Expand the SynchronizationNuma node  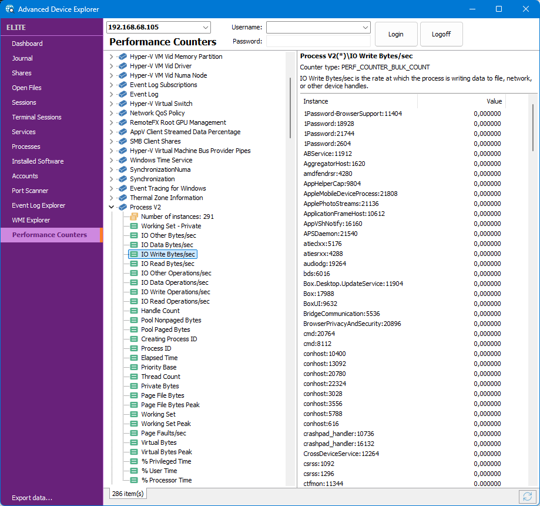click(x=111, y=169)
